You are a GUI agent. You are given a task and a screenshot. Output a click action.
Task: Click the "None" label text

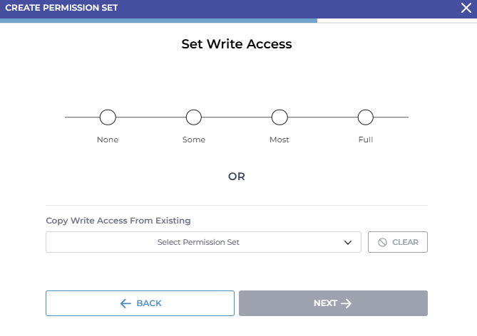click(x=108, y=140)
